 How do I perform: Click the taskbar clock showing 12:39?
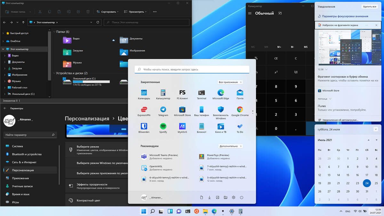[376, 211]
